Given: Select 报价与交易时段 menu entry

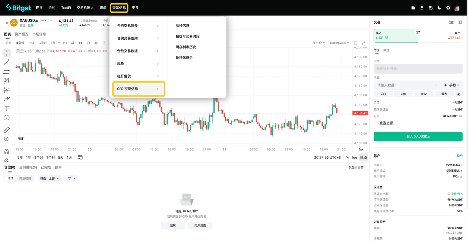Looking at the screenshot, I should pyautogui.click(x=188, y=36).
